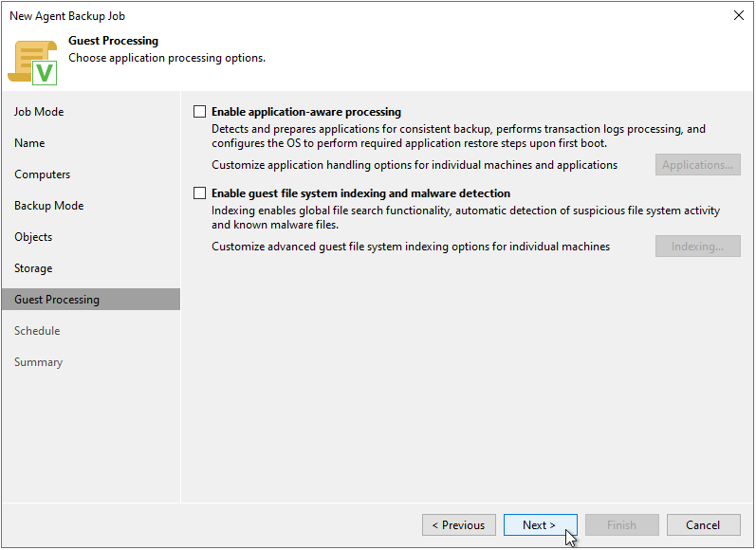Click 'Indexing enables global file search' description
The height and width of the screenshot is (550, 756).
[x=466, y=217]
